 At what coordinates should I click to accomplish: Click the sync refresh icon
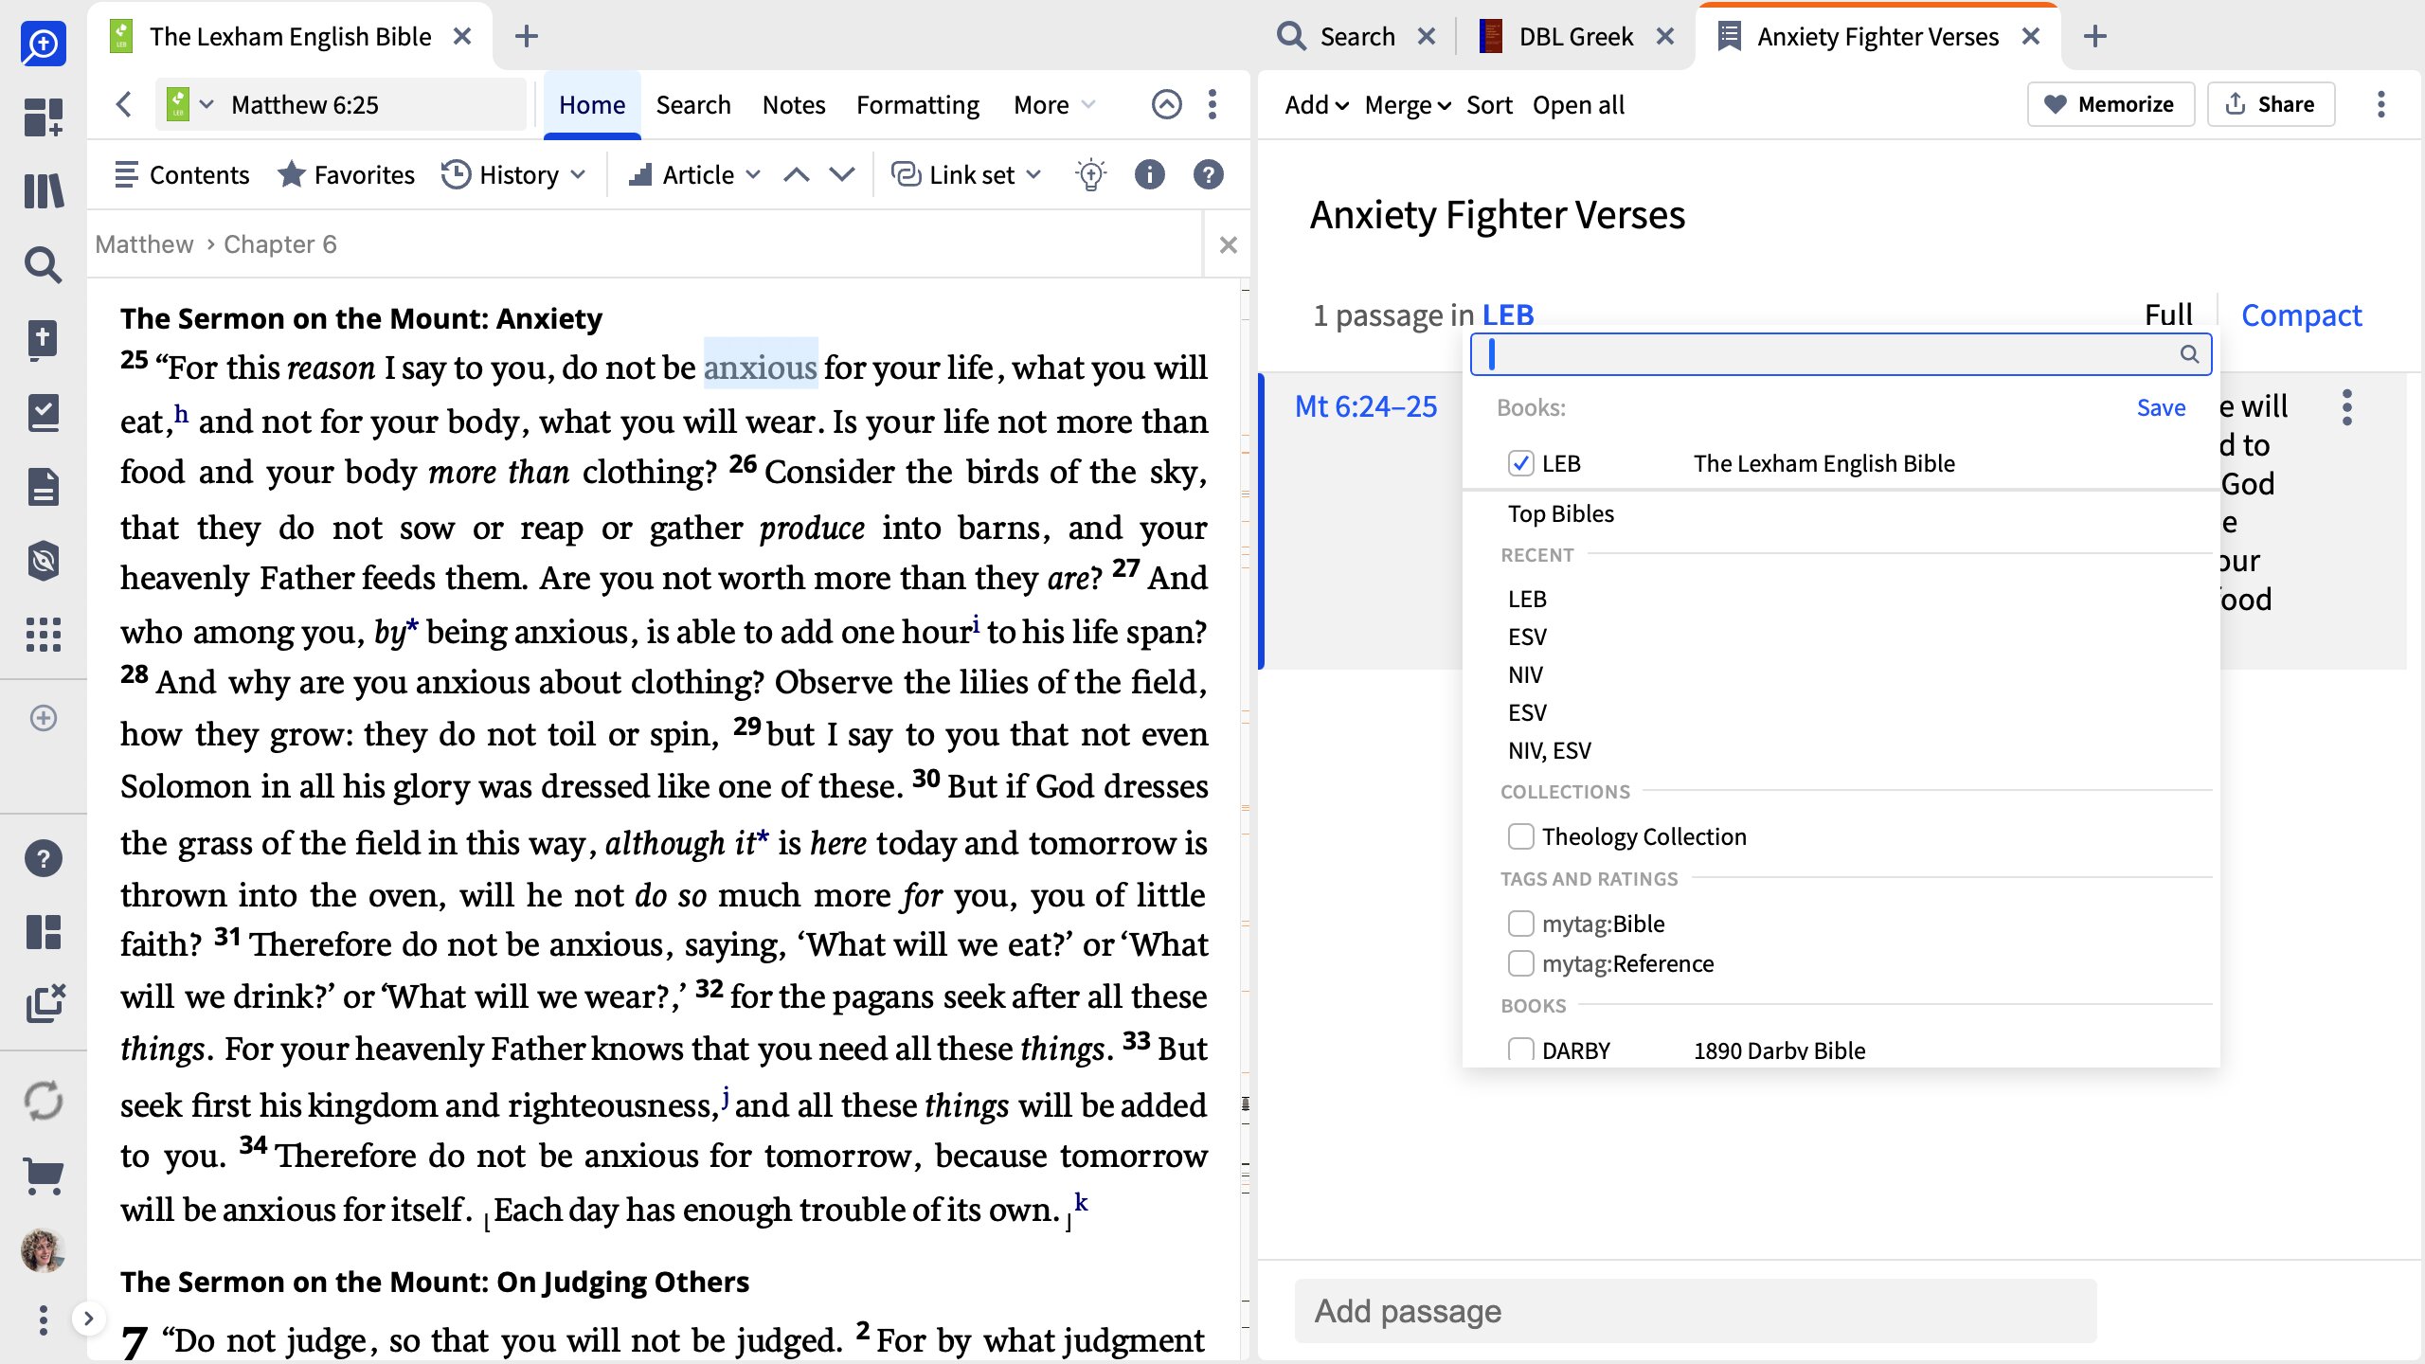[x=43, y=1101]
